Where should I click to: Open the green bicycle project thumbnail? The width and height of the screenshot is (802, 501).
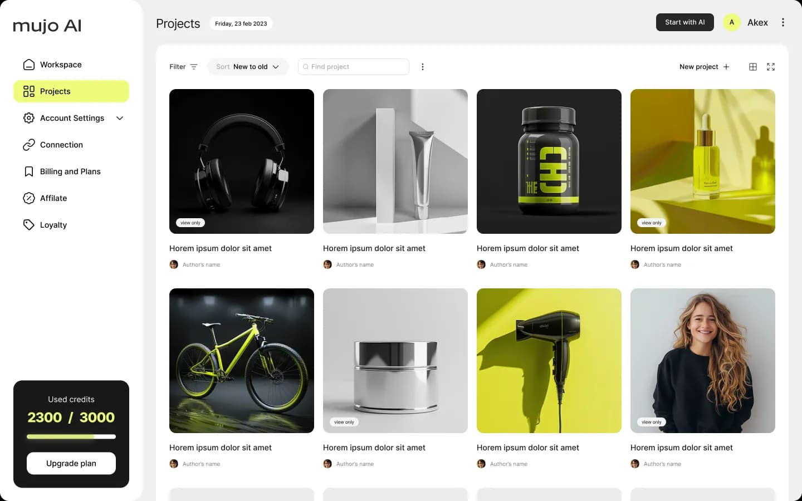[242, 361]
